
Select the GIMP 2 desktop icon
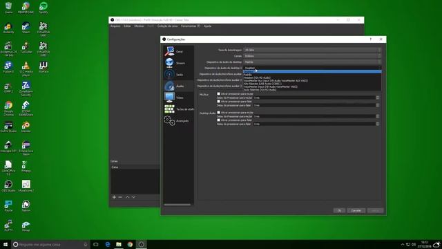[x=8, y=88]
